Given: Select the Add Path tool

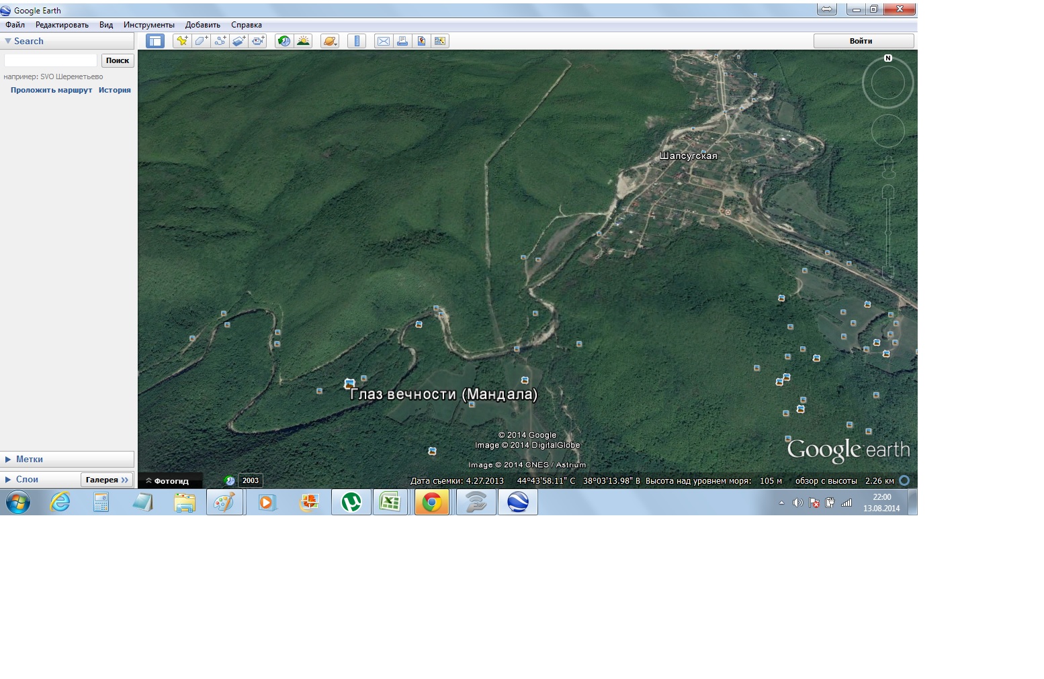Looking at the screenshot, I should pos(220,41).
